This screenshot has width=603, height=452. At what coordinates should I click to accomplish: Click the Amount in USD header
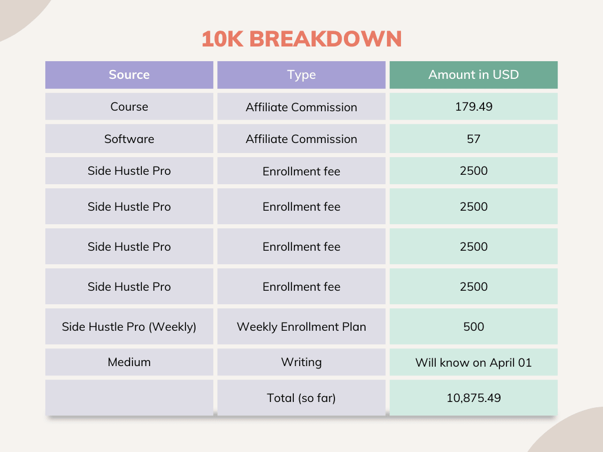point(473,75)
